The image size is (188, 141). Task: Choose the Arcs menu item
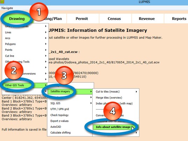(x=8, y=38)
